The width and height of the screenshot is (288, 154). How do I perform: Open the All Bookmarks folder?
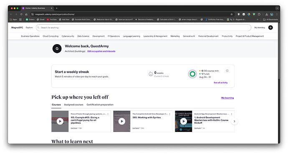pos(270,20)
